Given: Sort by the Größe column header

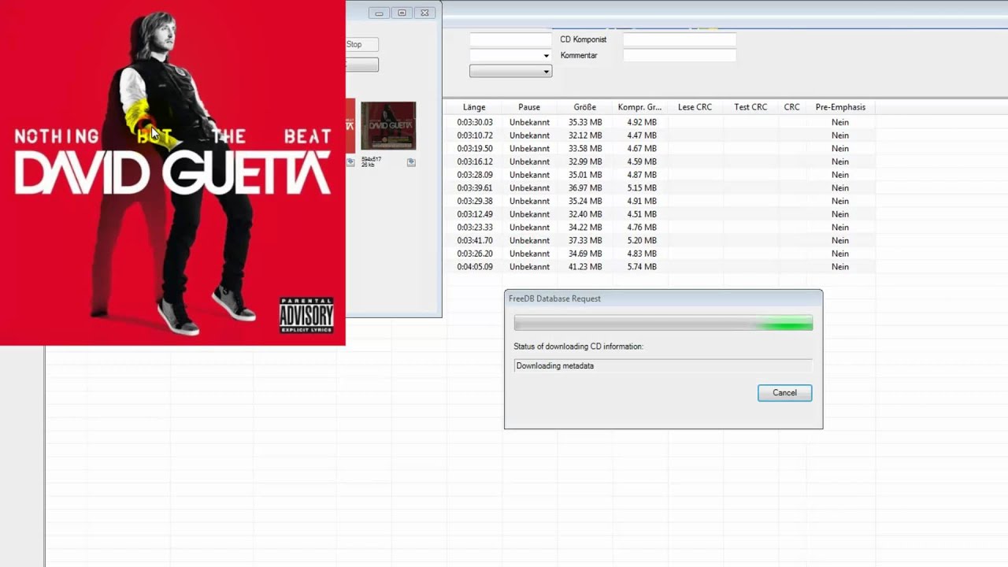Looking at the screenshot, I should point(585,107).
